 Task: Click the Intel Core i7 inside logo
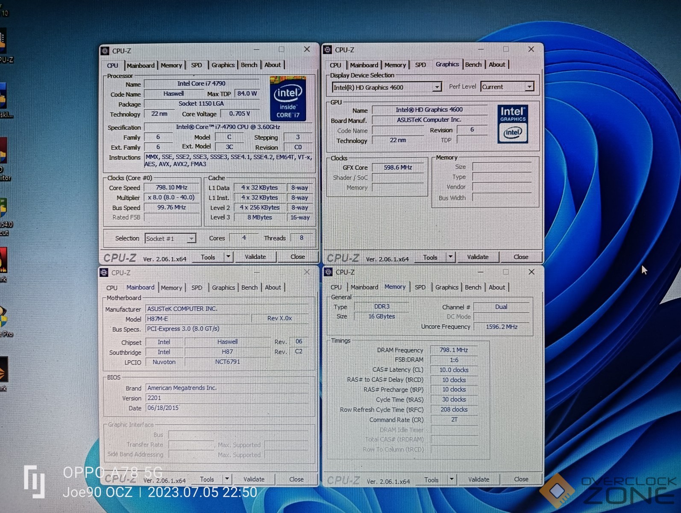288,98
